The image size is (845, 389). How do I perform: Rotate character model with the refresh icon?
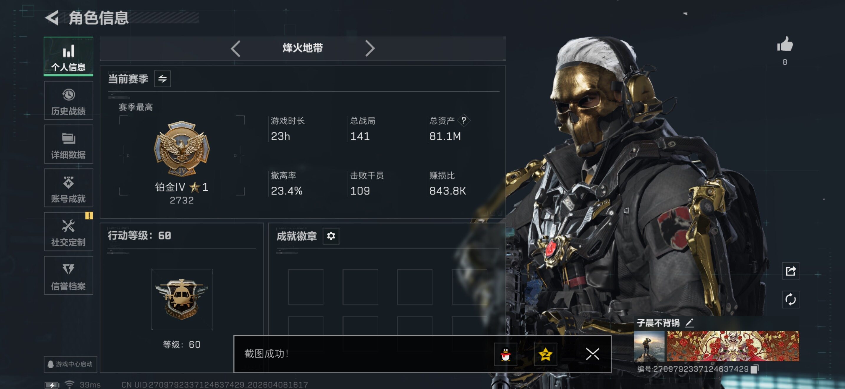click(790, 299)
